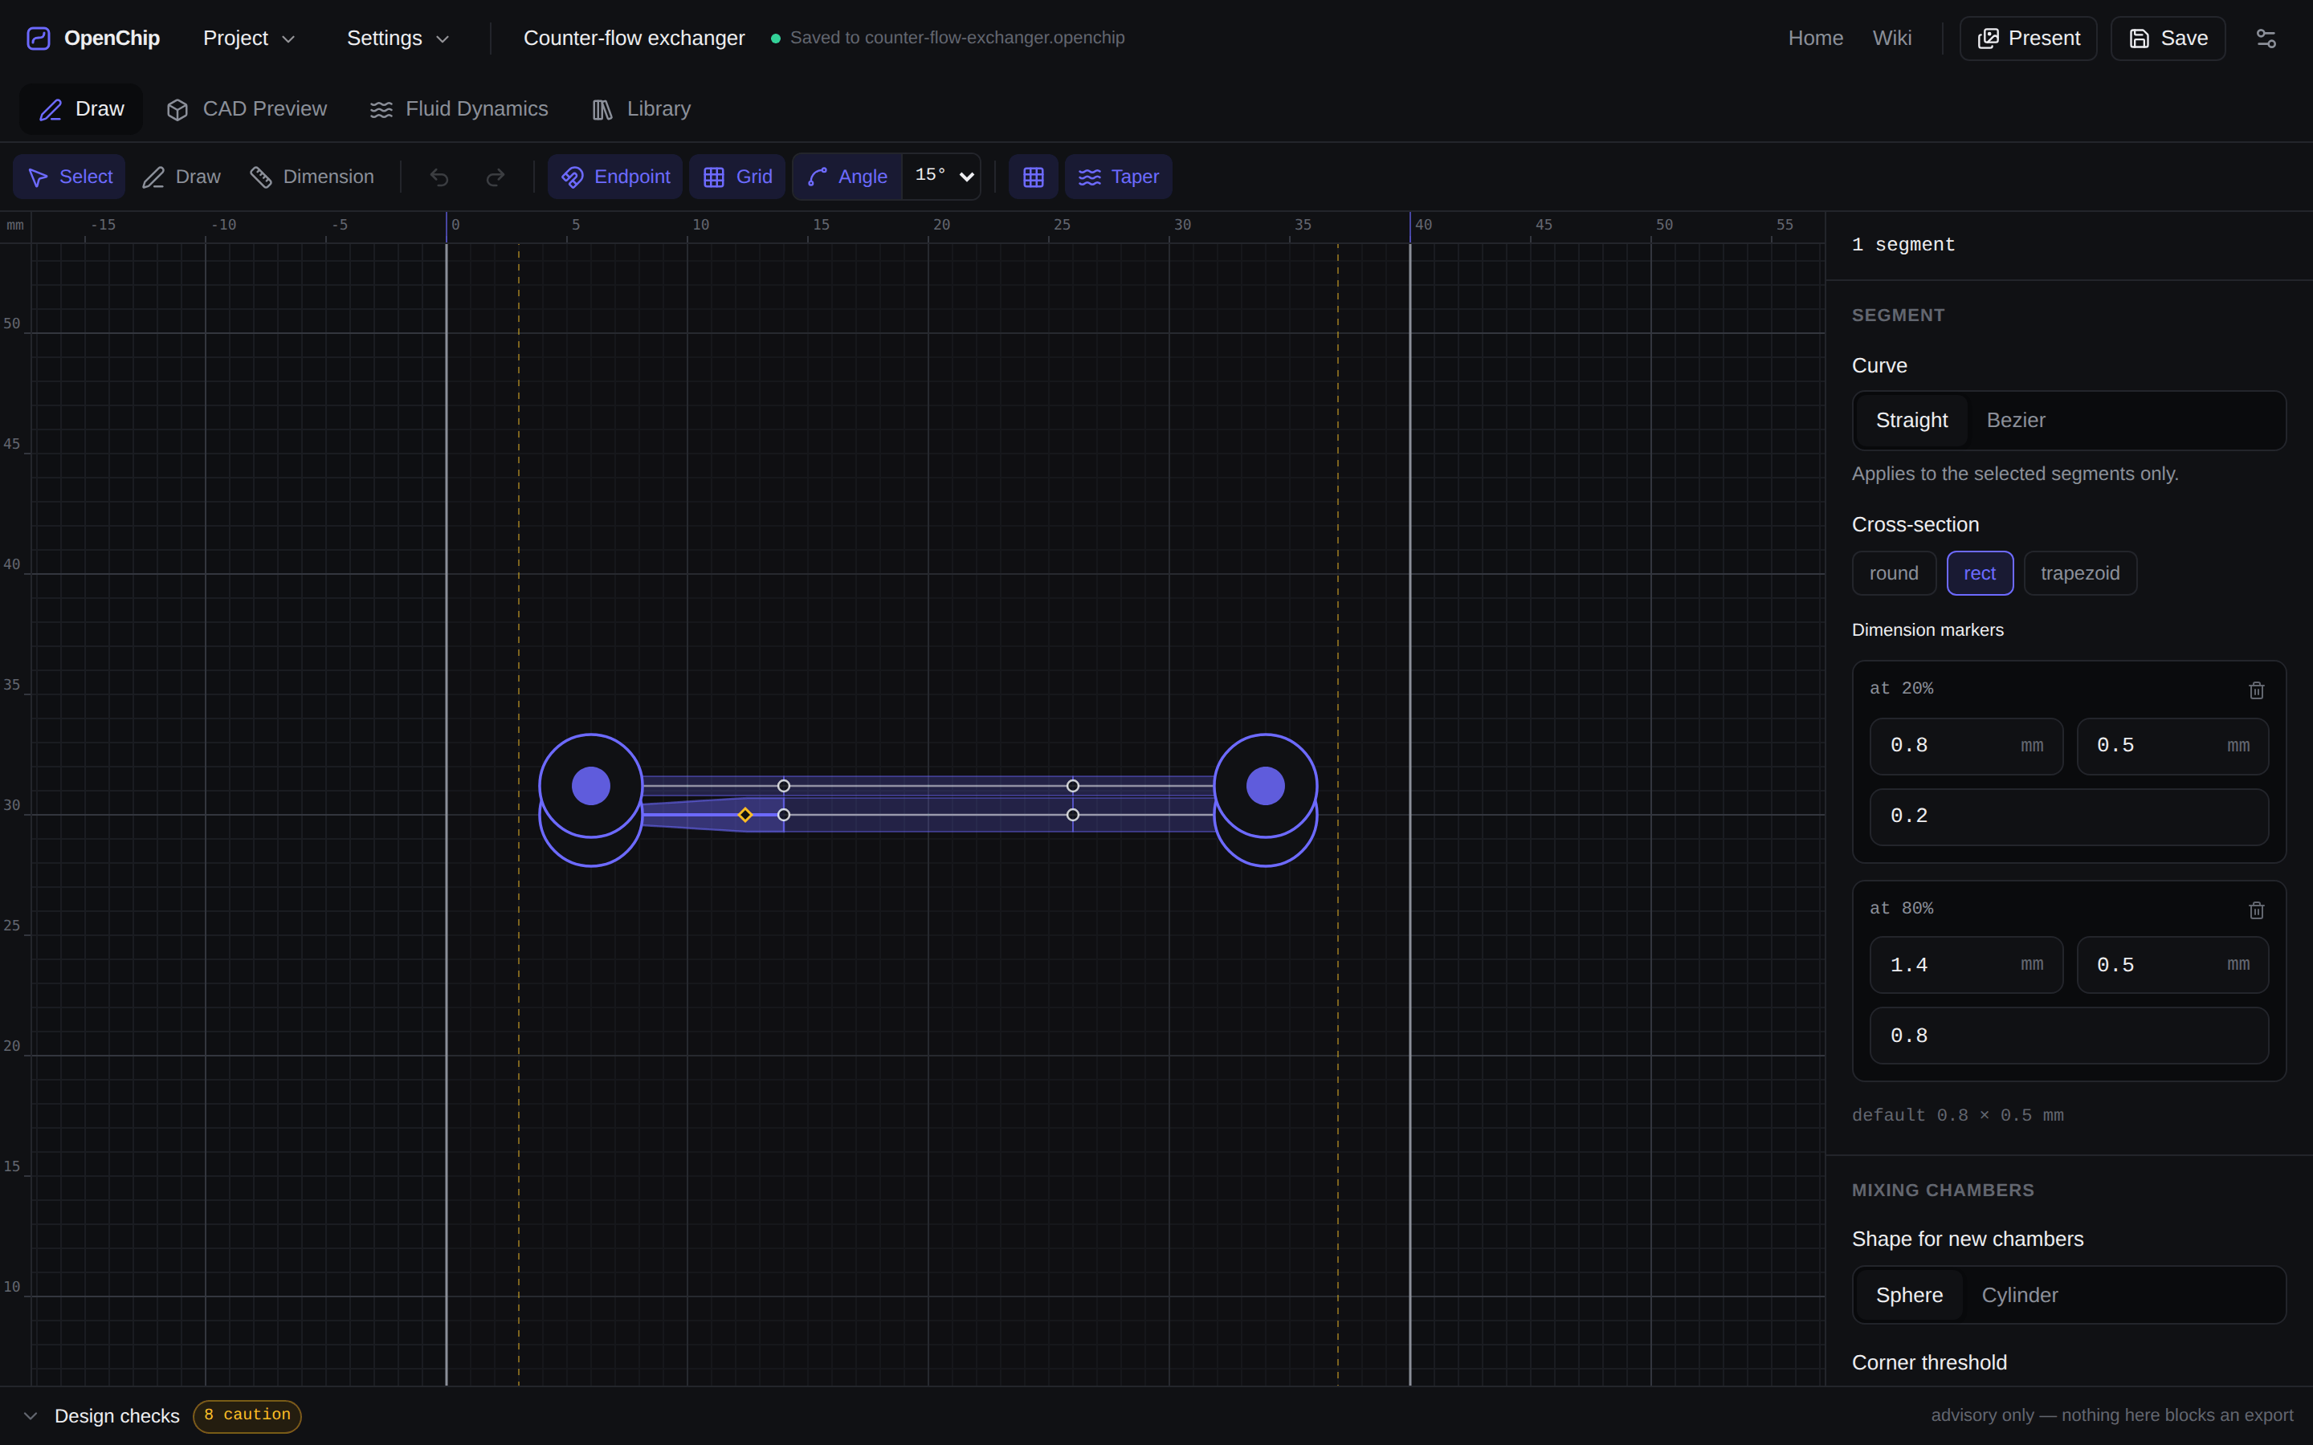Open the Home link
Image resolution: width=2313 pixels, height=1445 pixels.
pos(1815,39)
